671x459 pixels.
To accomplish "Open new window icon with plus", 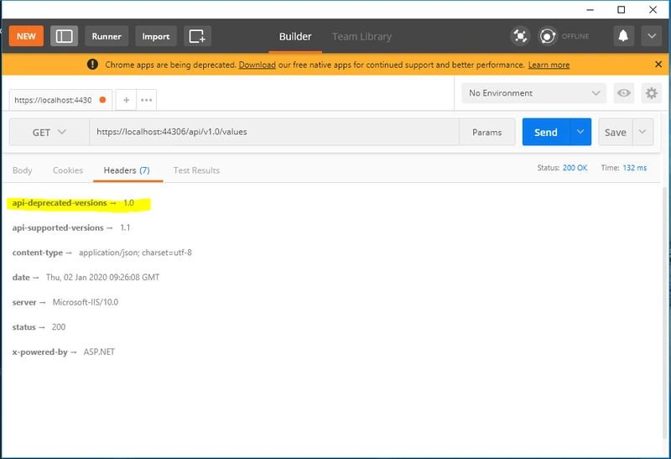I will 197,36.
